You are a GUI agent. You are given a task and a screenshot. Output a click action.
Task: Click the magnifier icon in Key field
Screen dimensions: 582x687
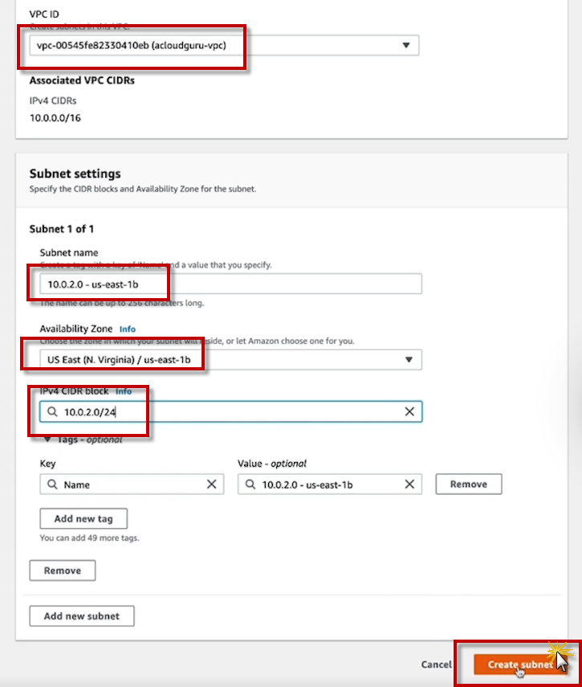[53, 485]
